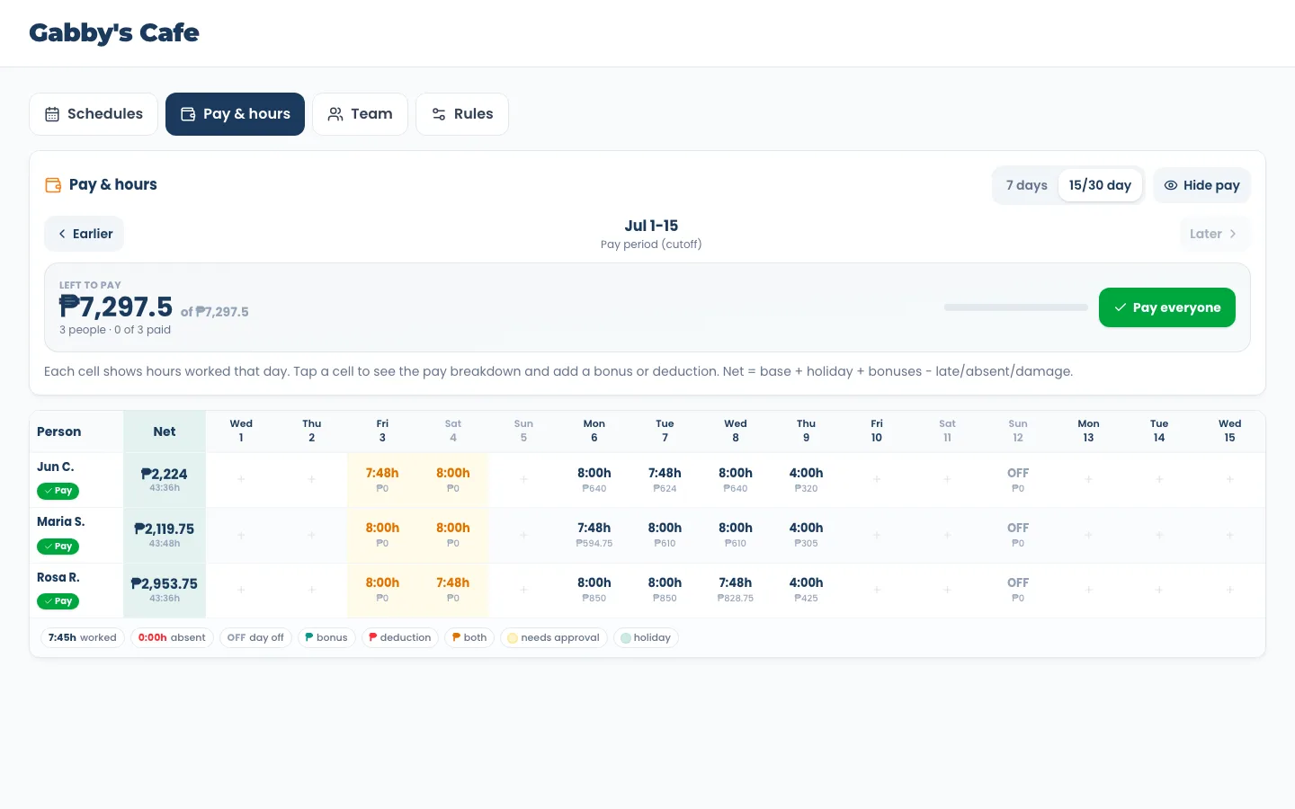
Task: Click the 7:45h worked legend chip
Action: point(83,637)
